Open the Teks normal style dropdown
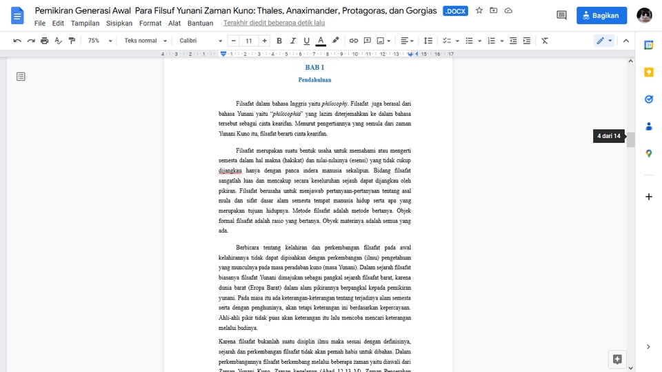Screen dimensions: 662x372 pos(146,41)
